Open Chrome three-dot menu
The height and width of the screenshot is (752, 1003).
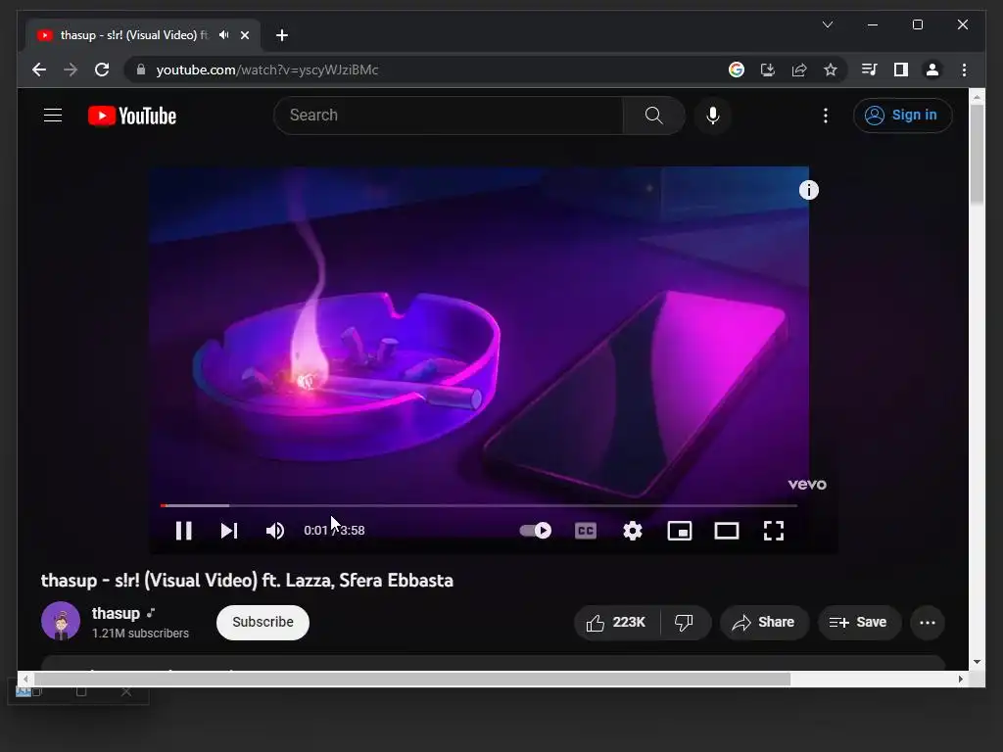[x=964, y=70]
